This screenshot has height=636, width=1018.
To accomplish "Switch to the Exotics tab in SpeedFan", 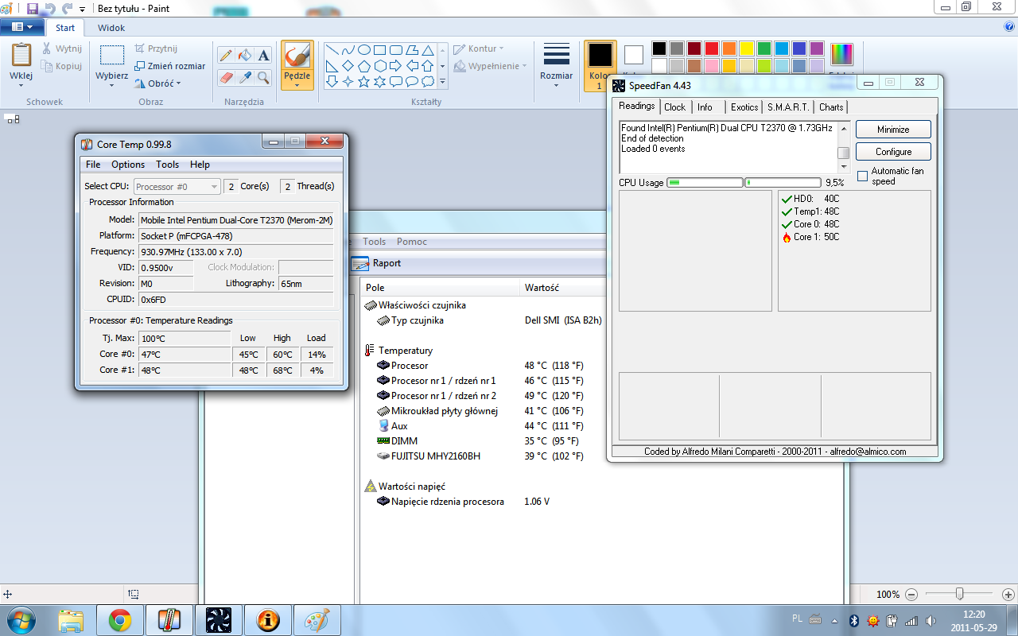I will click(744, 107).
